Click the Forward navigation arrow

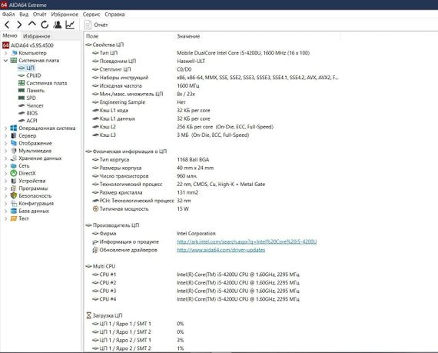click(19, 25)
